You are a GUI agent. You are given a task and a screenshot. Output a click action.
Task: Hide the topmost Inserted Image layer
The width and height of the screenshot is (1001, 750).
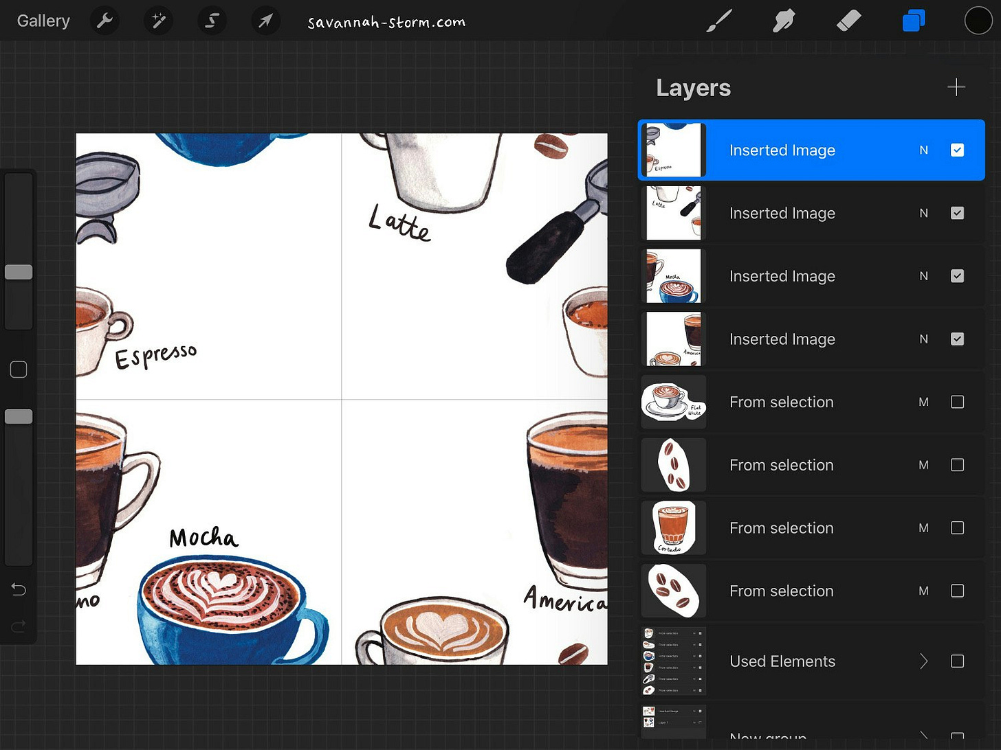click(x=957, y=150)
